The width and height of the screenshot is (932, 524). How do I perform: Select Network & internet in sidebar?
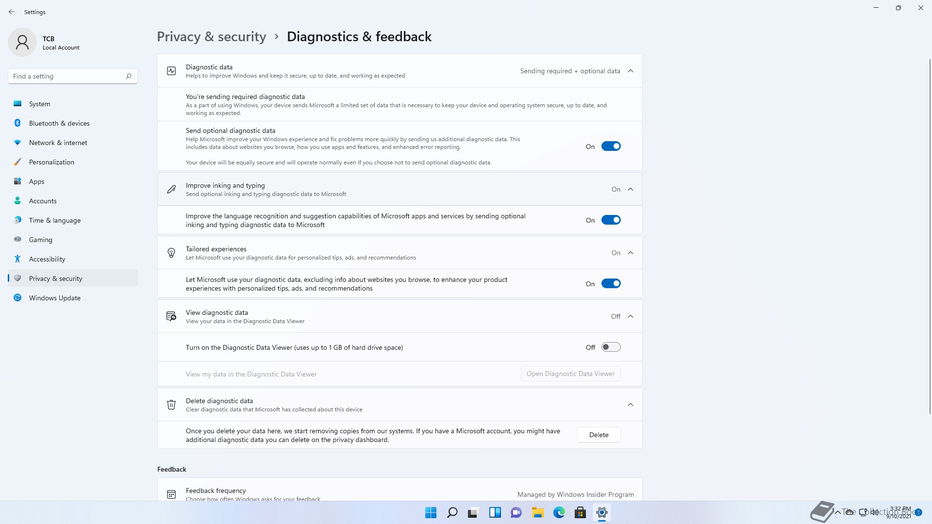pyautogui.click(x=73, y=143)
